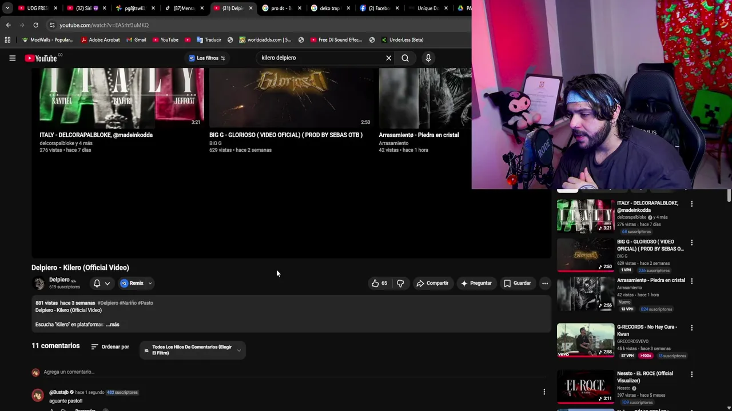
Task: Close the (31) Delpiero active tab
Action: pyautogui.click(x=250, y=8)
